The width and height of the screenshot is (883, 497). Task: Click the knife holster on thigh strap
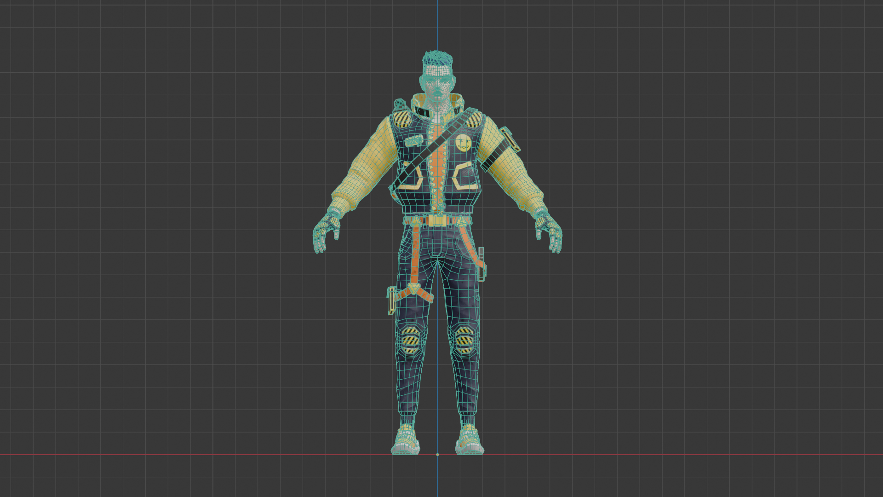tap(392, 300)
